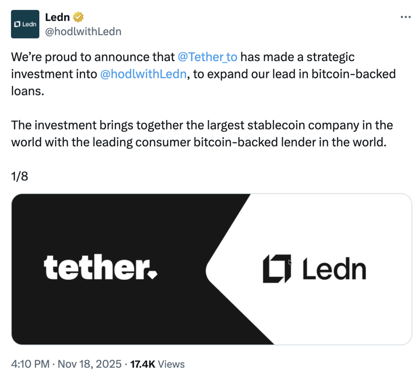Open the @Tether_to profile link

click(209, 57)
